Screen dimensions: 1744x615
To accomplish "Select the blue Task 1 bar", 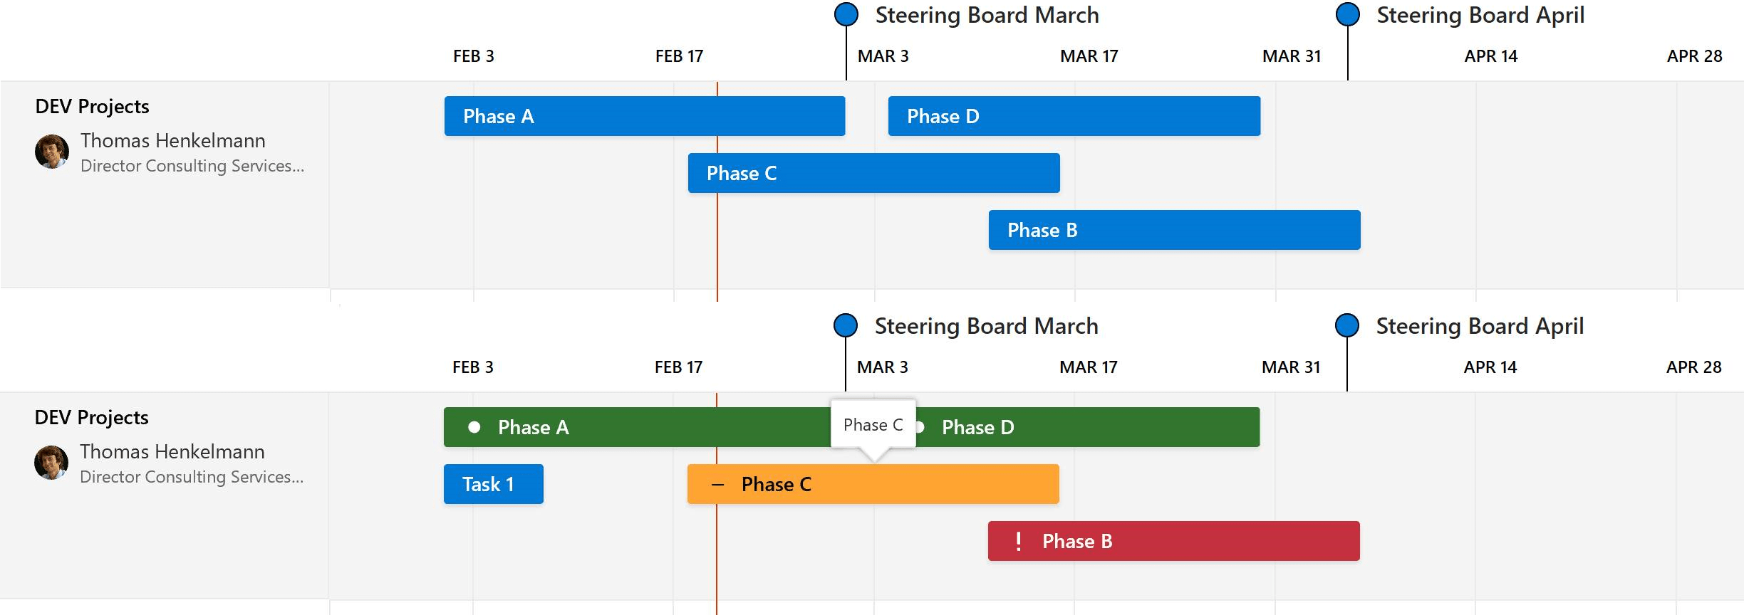I will (x=493, y=484).
